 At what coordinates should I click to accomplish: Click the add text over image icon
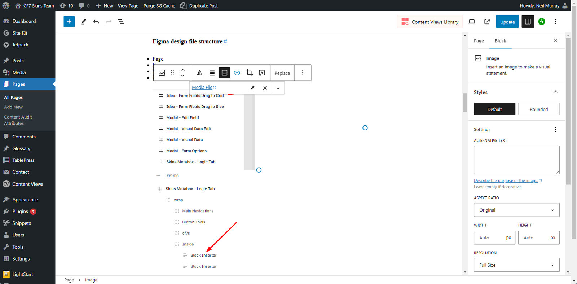tap(262, 73)
